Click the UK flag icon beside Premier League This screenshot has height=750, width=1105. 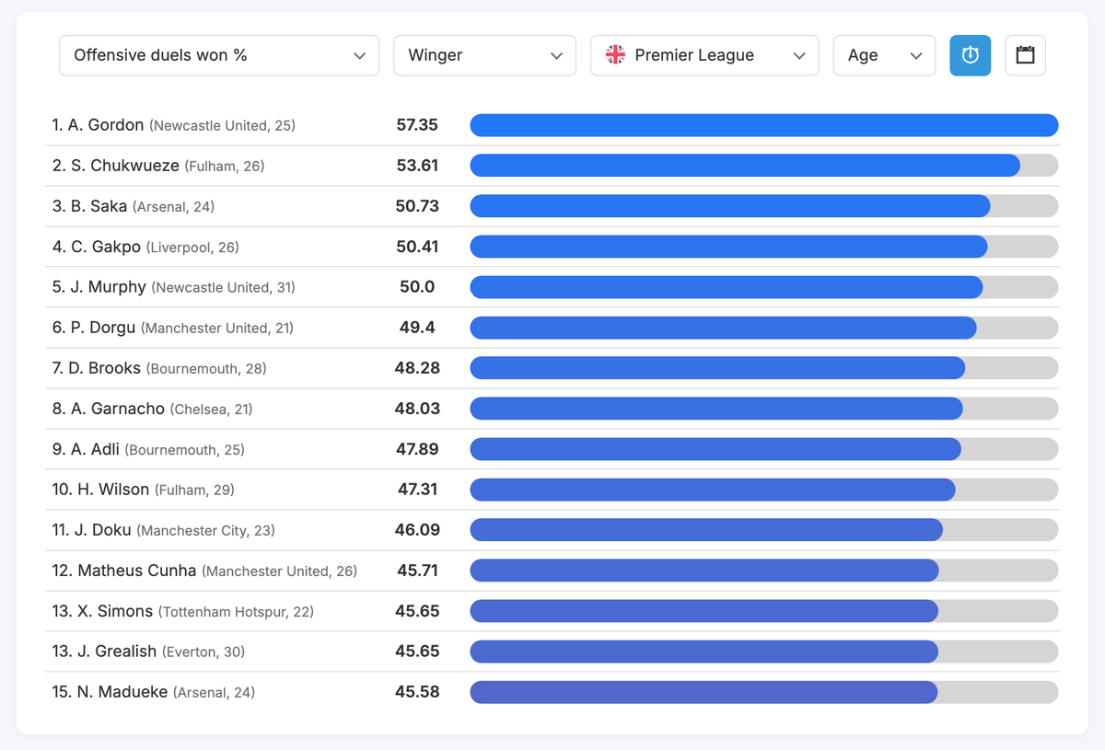click(x=615, y=55)
